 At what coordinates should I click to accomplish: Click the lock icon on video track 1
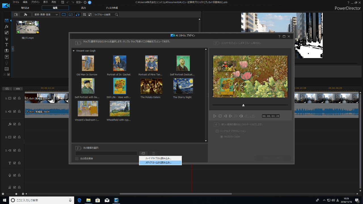point(19,98)
